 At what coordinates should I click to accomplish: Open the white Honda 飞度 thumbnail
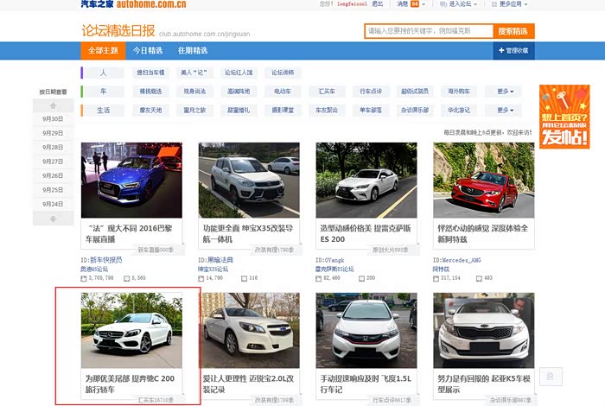click(x=366, y=331)
